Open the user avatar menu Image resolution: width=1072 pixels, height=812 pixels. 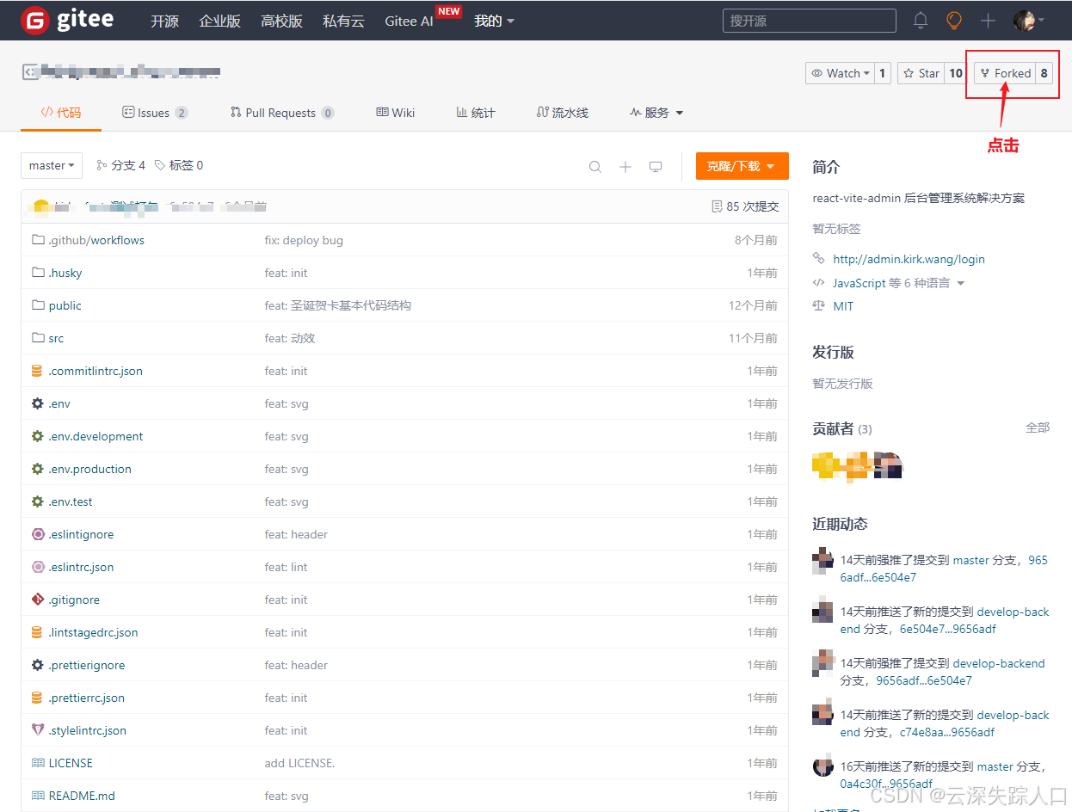click(1029, 20)
